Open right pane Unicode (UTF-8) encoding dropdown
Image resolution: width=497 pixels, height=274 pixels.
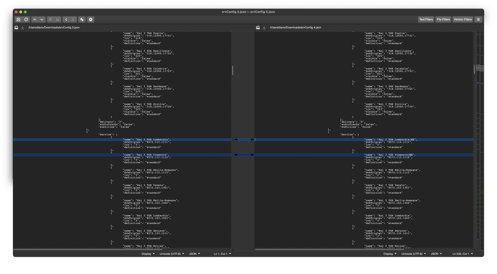[x=414, y=254]
